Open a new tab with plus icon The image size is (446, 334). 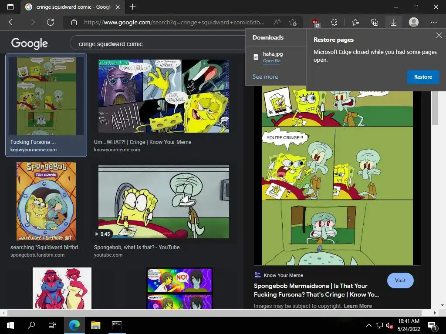[132, 7]
